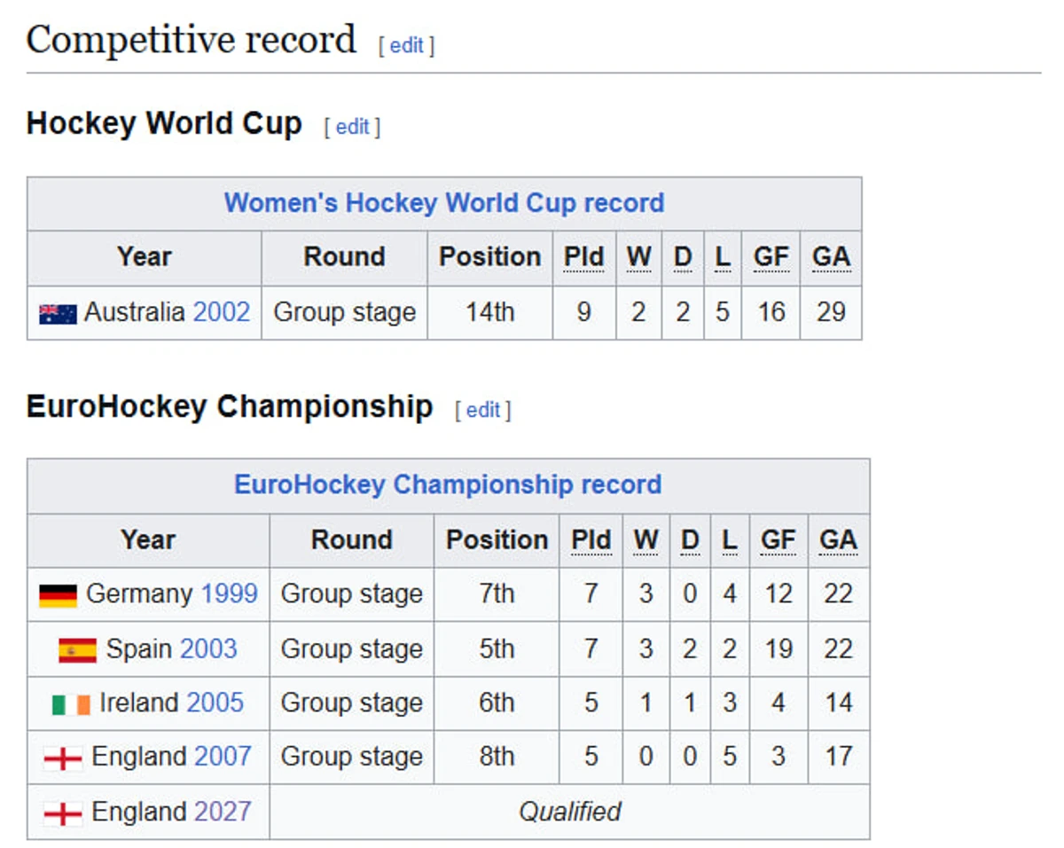Open the 2007 championship year link
This screenshot has height=848, width=1064.
click(x=223, y=757)
